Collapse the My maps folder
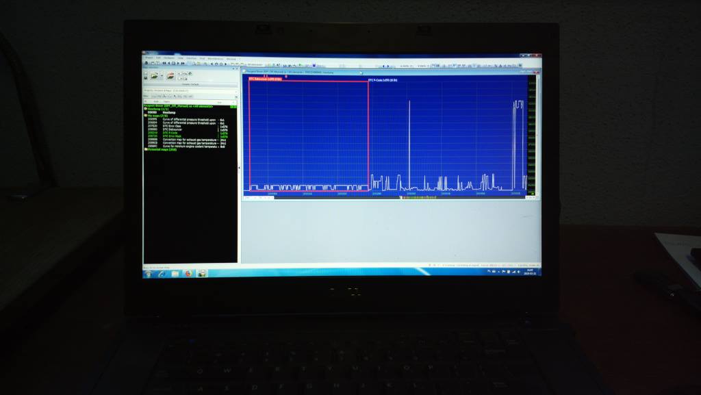The width and height of the screenshot is (701, 395). [146, 115]
